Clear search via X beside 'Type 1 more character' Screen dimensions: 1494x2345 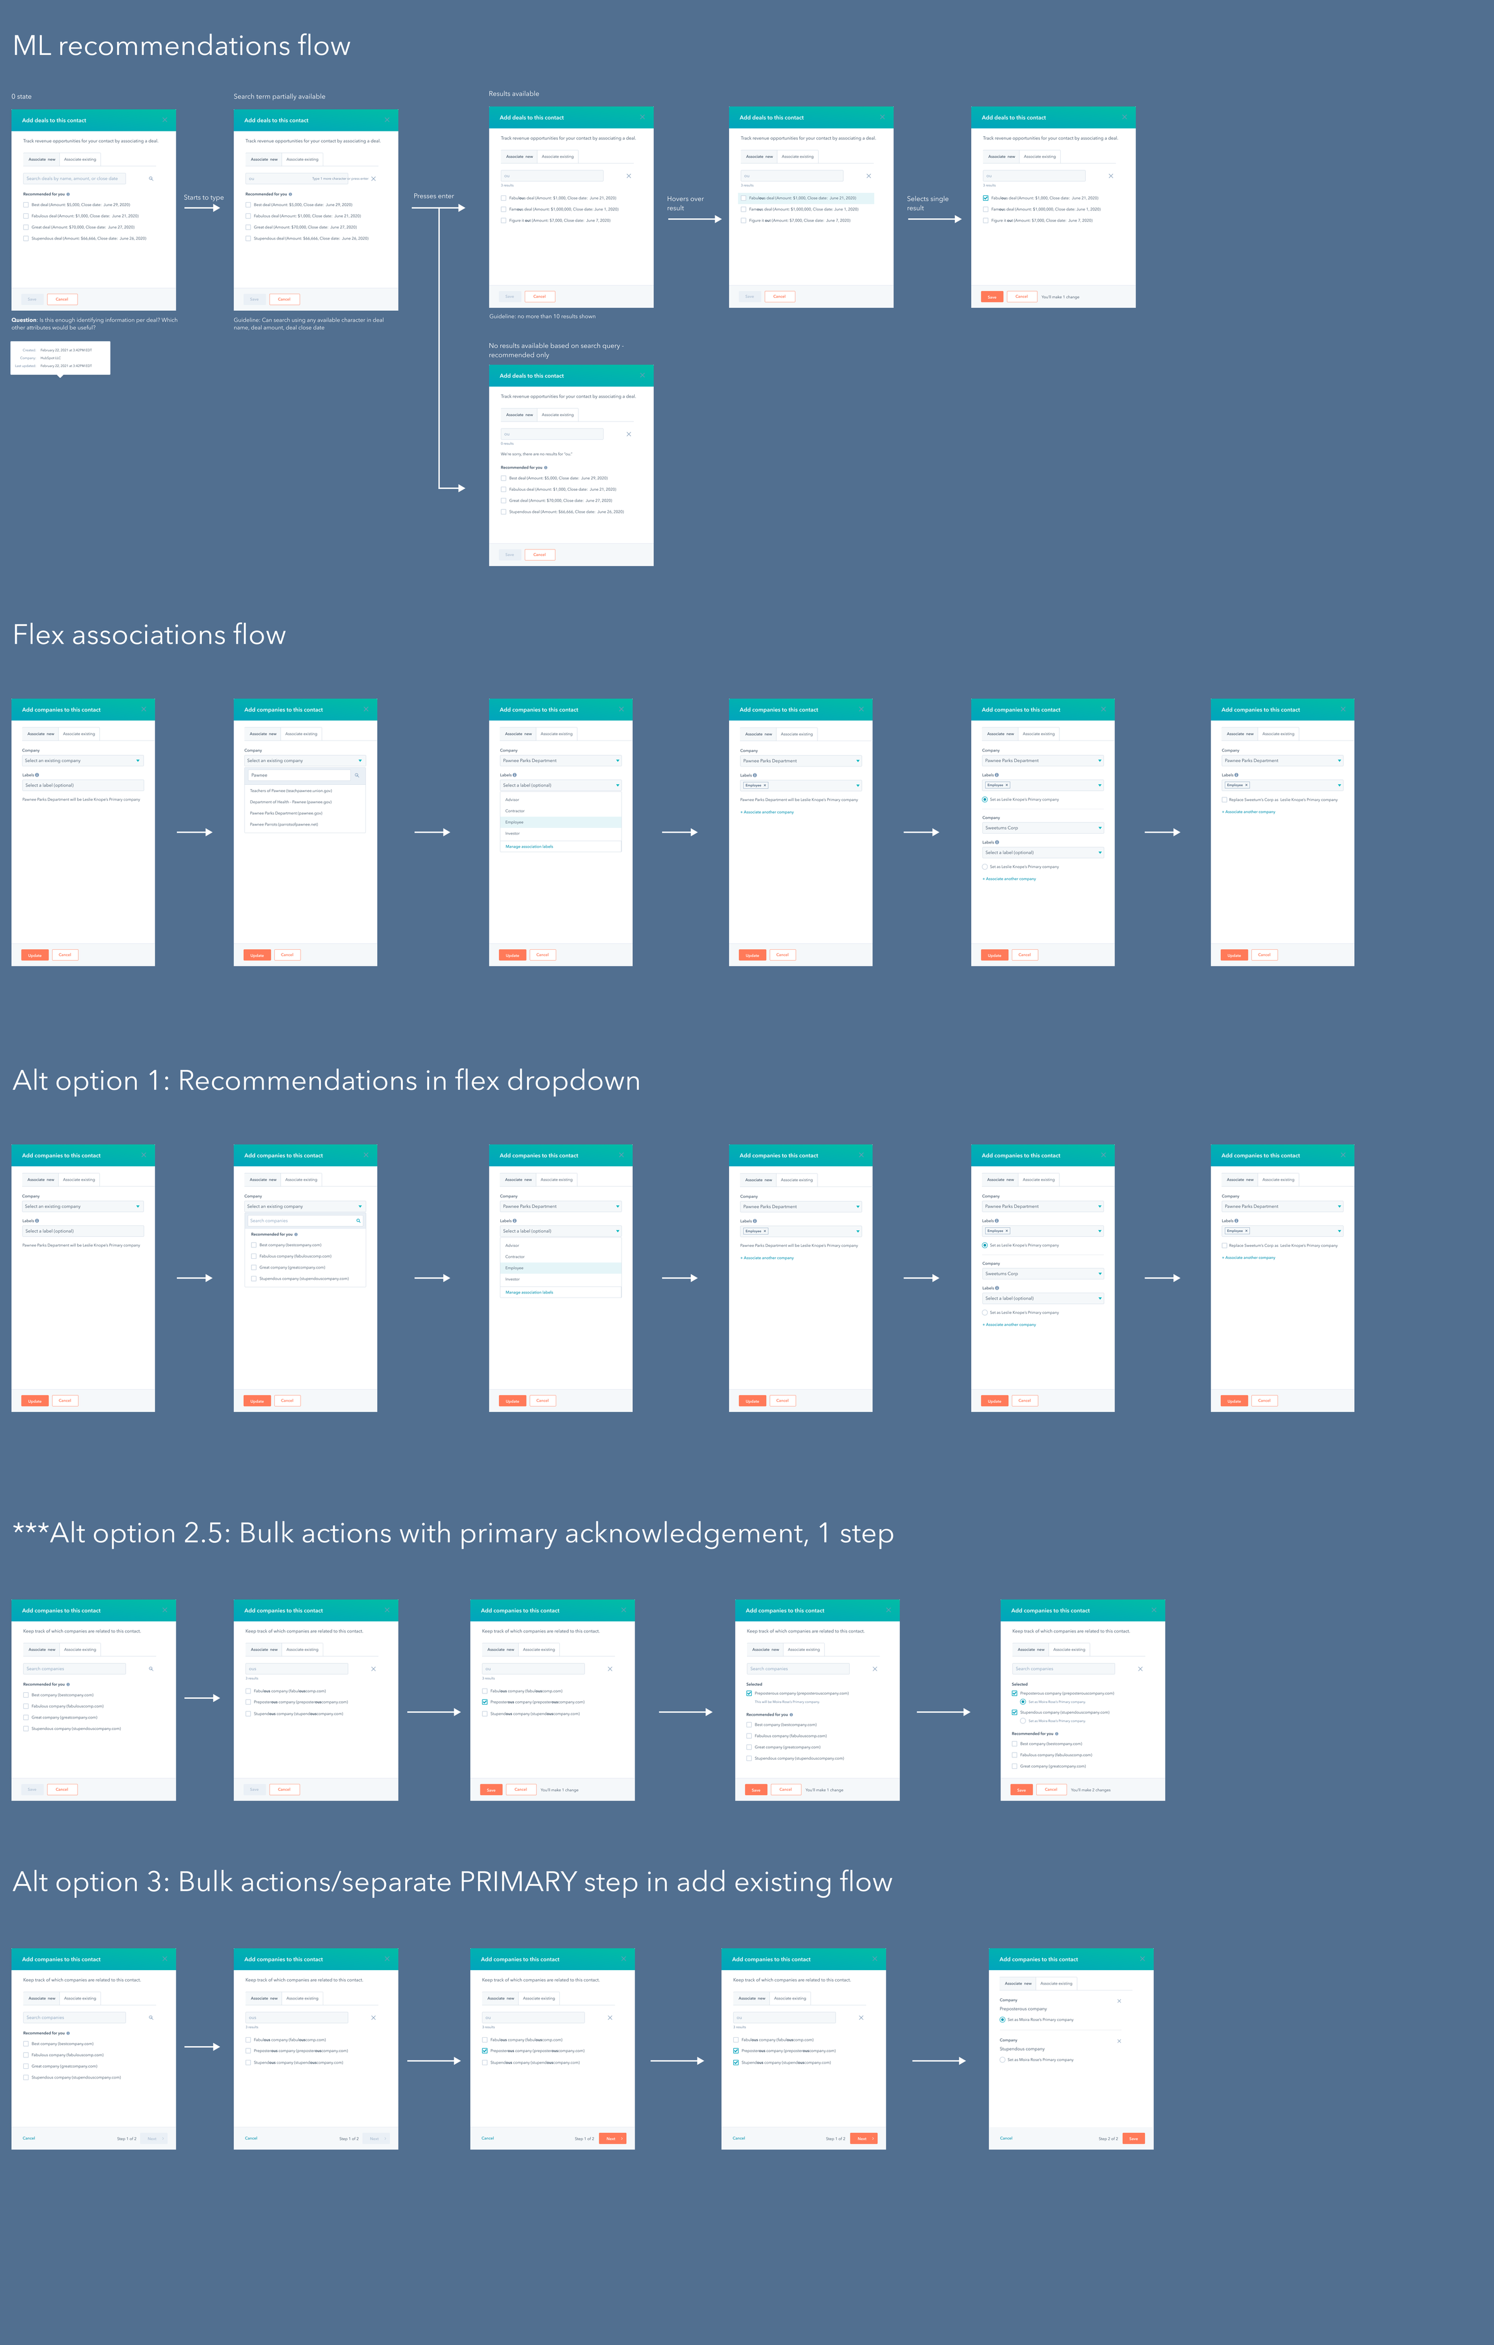[373, 179]
